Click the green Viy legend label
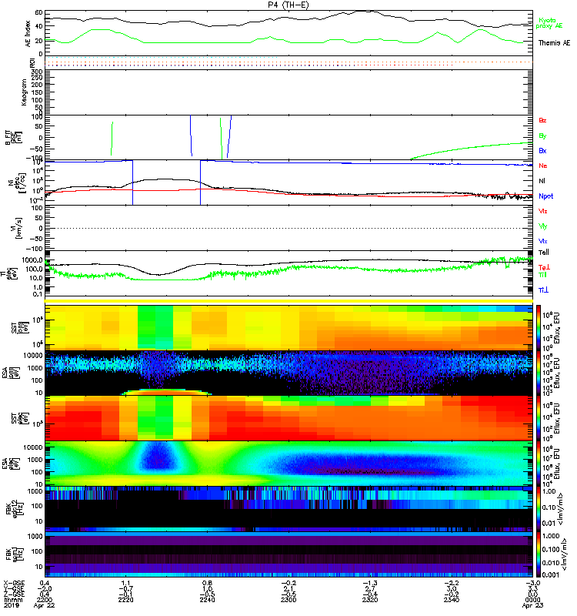This screenshot has height=616, width=577. (543, 226)
